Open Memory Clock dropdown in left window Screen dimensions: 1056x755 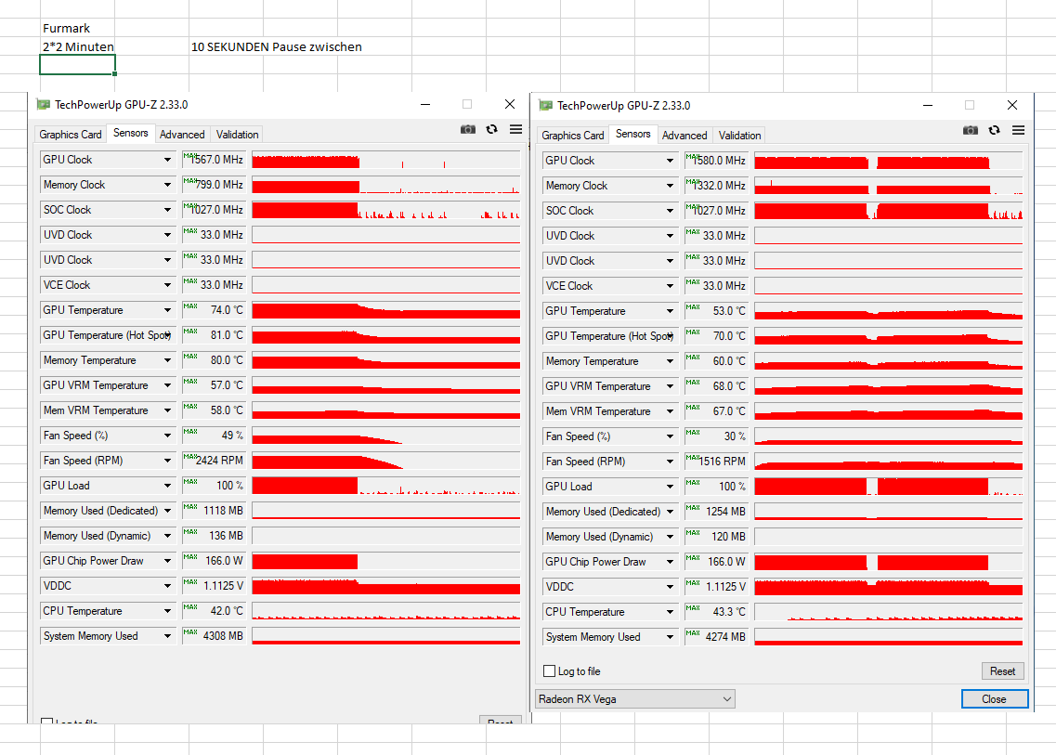click(x=167, y=185)
